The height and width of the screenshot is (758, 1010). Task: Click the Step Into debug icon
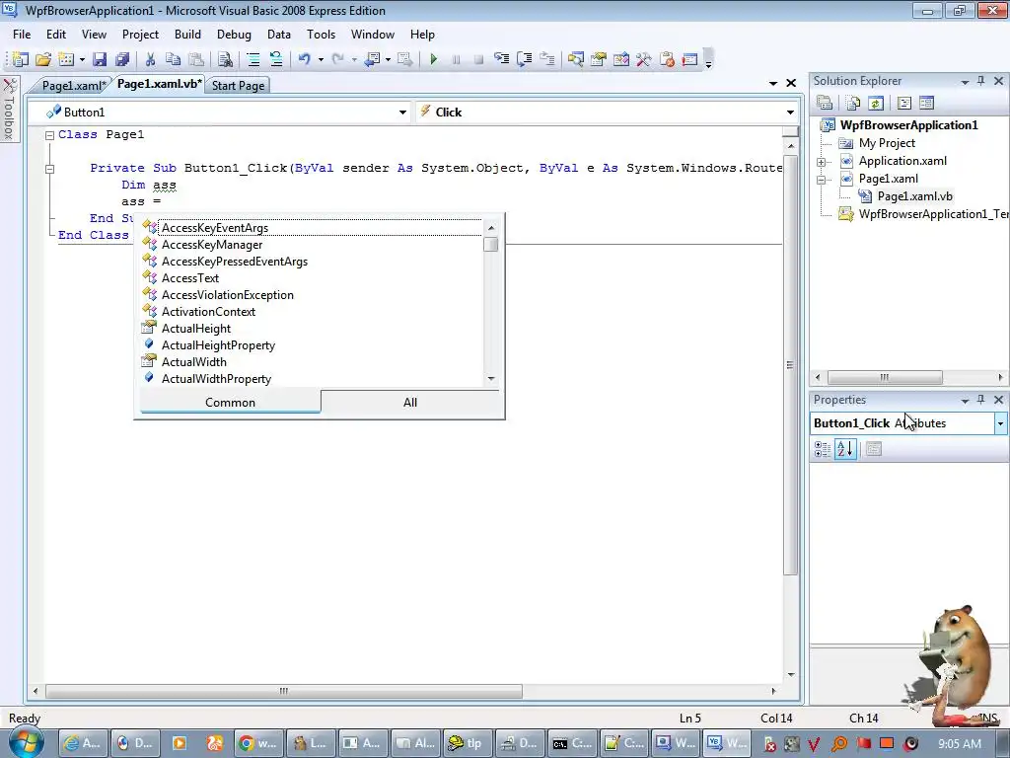click(x=501, y=59)
